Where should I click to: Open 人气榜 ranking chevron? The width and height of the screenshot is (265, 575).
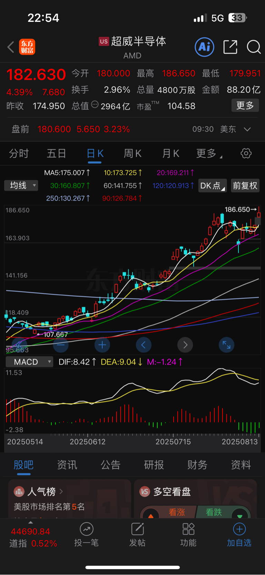tap(61, 491)
